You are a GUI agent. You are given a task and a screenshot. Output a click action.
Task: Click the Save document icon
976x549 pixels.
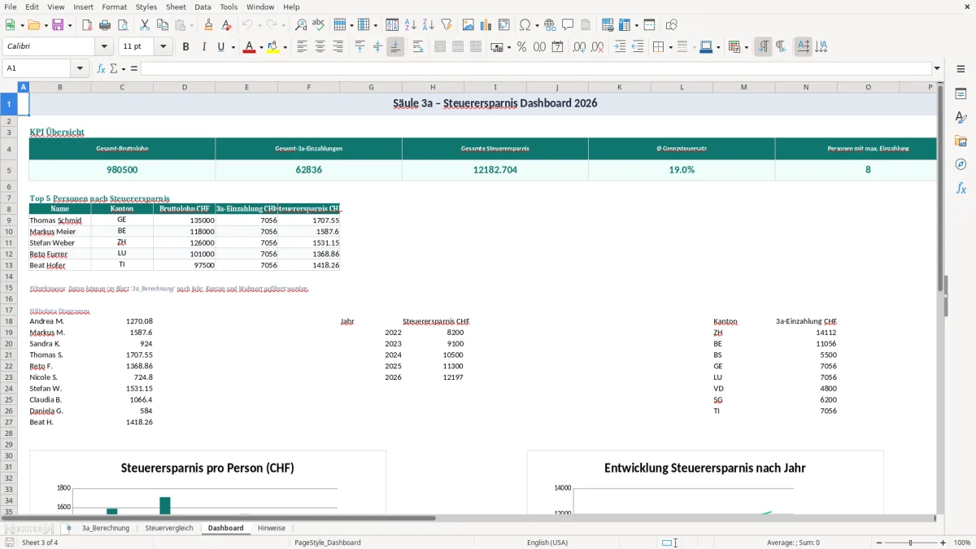tap(58, 25)
